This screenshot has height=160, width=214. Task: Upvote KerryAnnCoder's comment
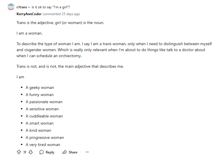[x=19, y=152]
